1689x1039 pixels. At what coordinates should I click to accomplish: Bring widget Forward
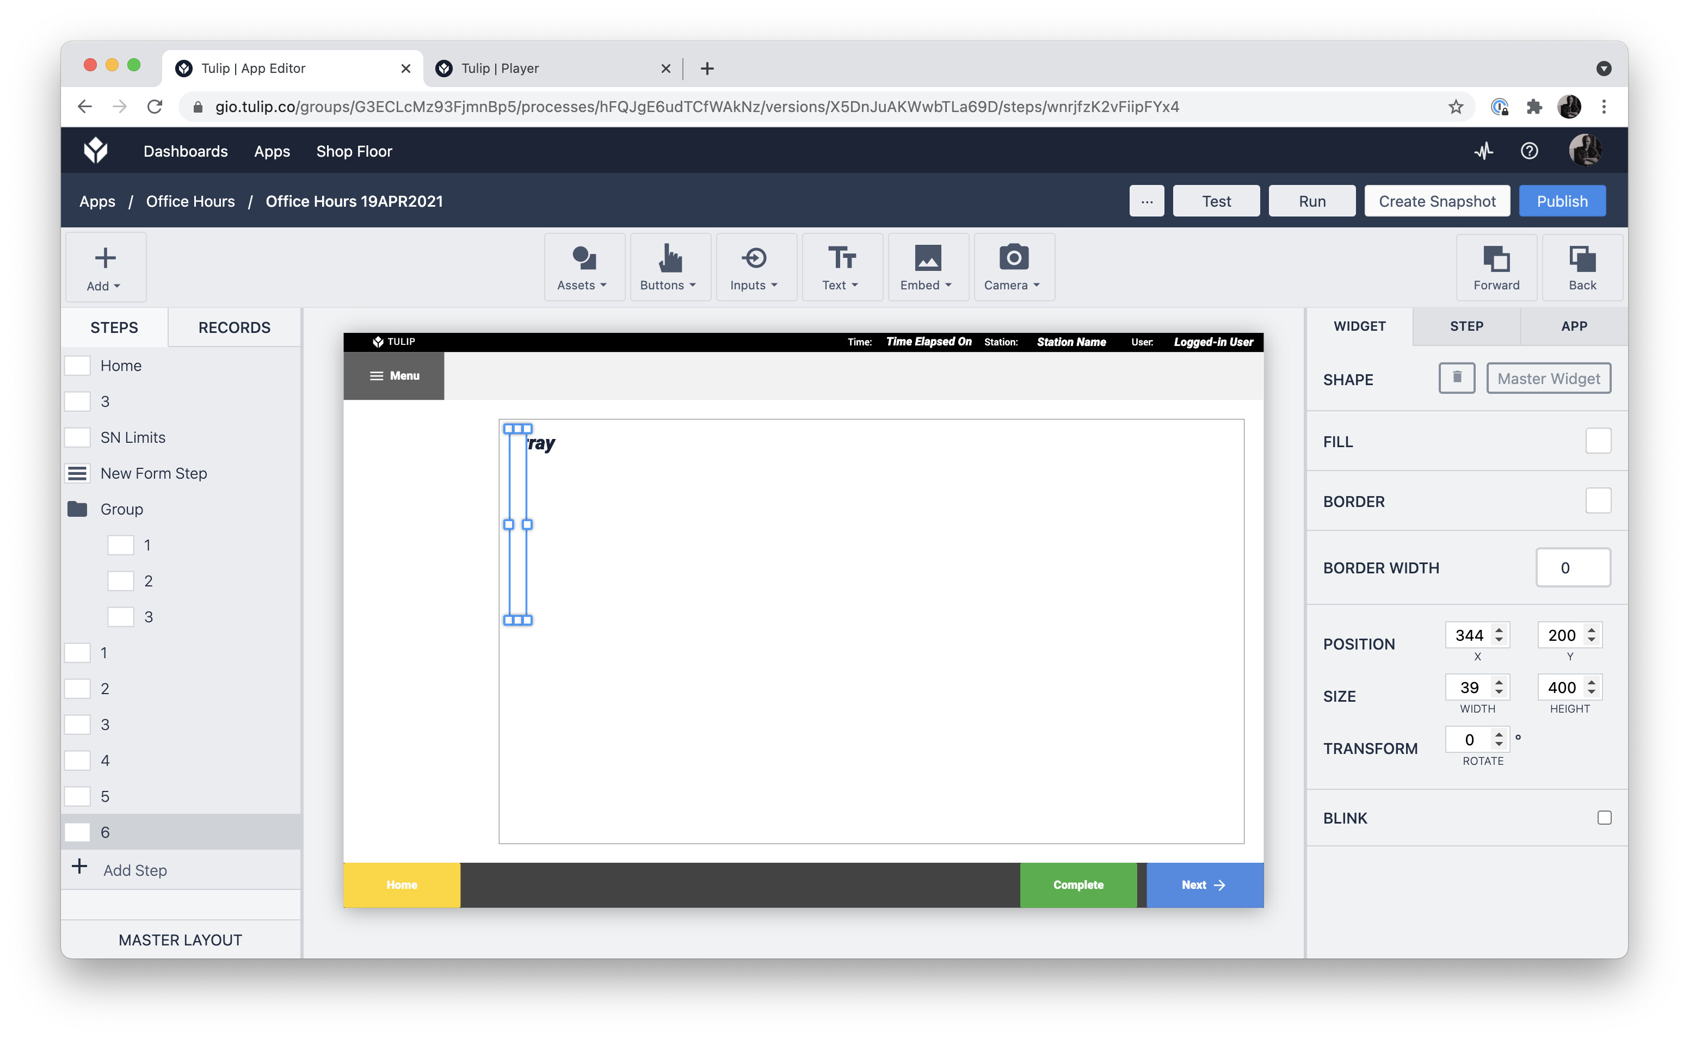1495,267
